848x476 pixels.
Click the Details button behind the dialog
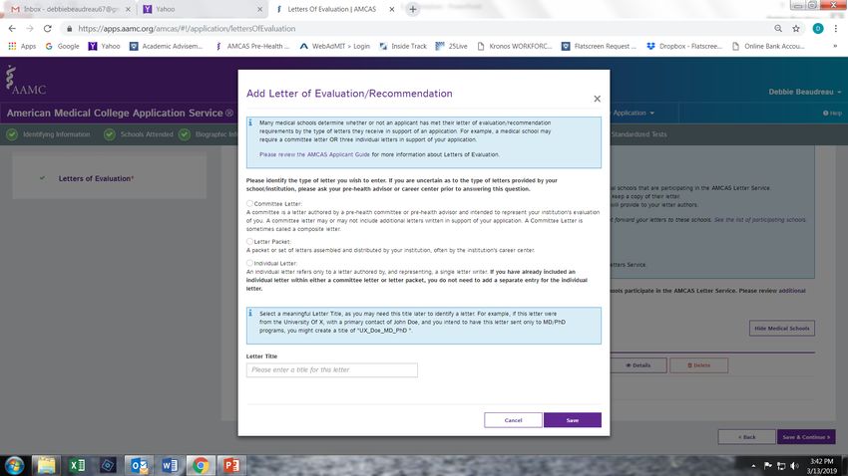638,365
